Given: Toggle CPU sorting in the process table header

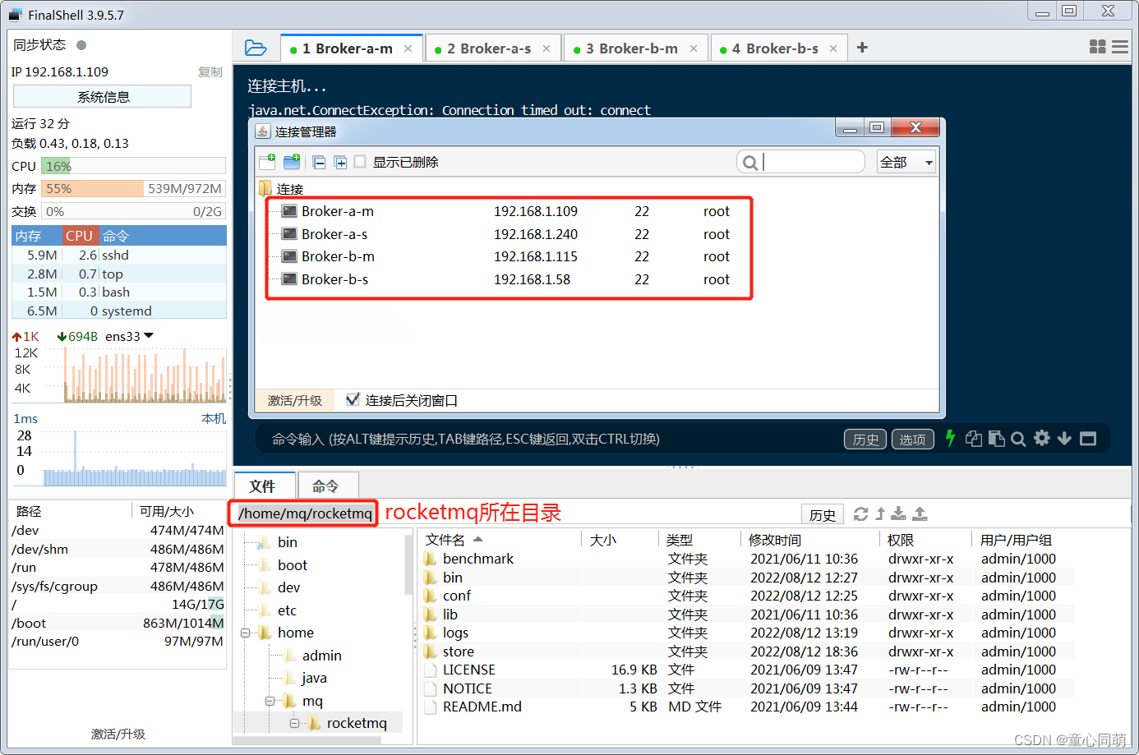Looking at the screenshot, I should 79,236.
